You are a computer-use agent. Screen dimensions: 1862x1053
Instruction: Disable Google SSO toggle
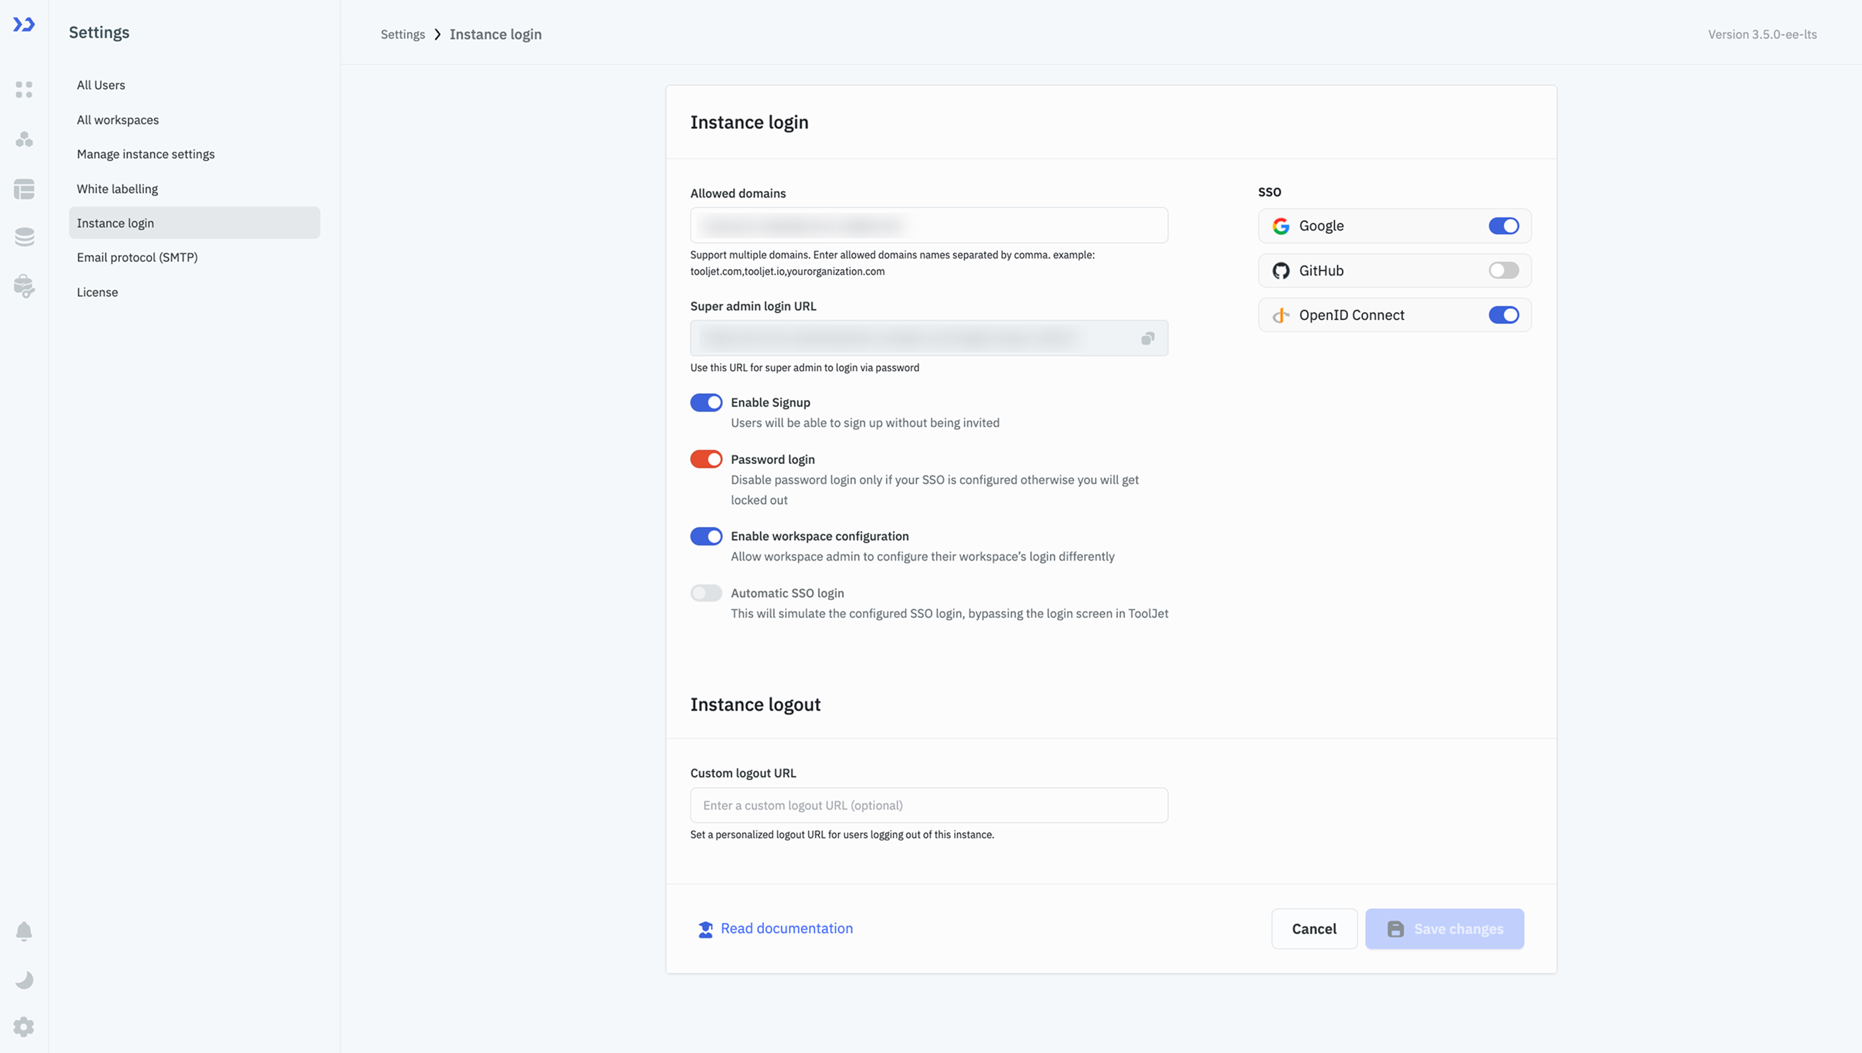[x=1503, y=226]
